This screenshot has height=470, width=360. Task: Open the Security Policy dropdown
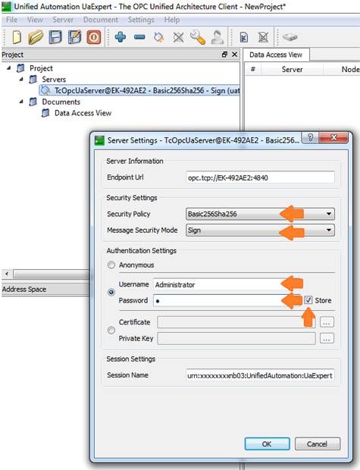point(260,214)
